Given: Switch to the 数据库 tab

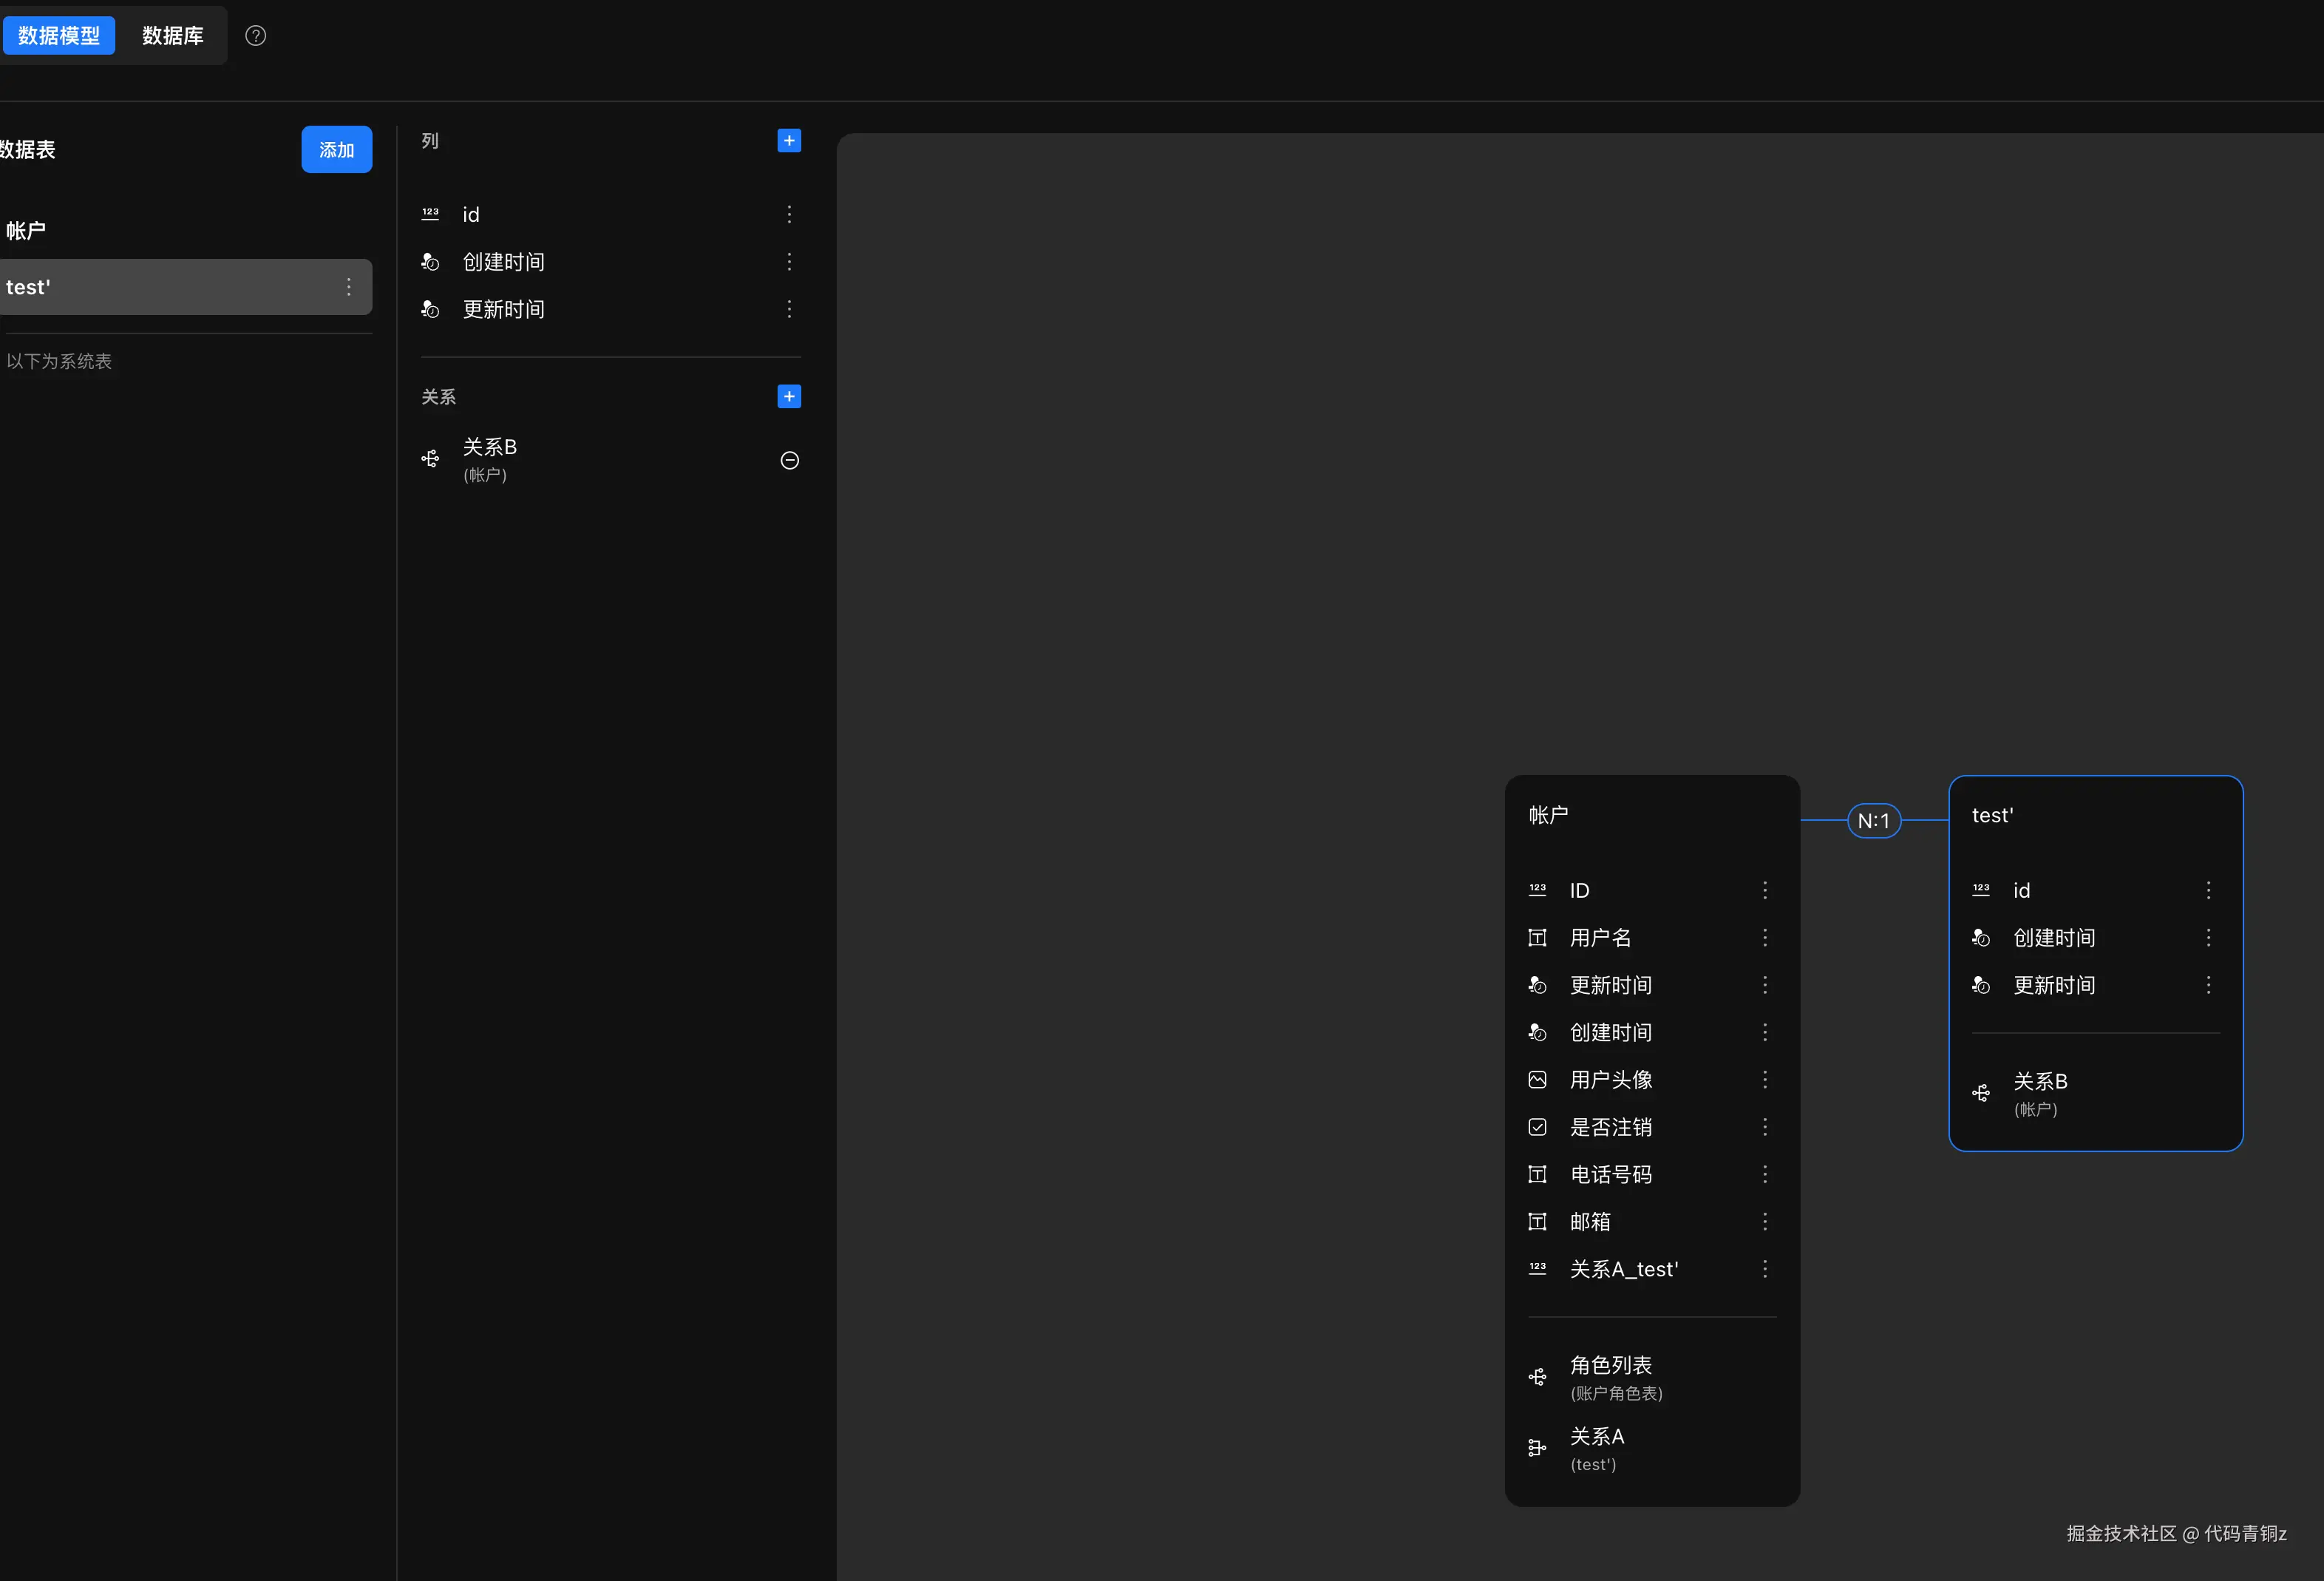Looking at the screenshot, I should pyautogui.click(x=172, y=36).
